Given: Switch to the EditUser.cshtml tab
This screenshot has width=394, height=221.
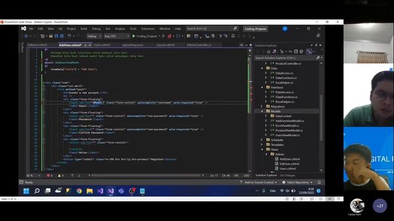Looking at the screenshot, I should pos(37,45).
